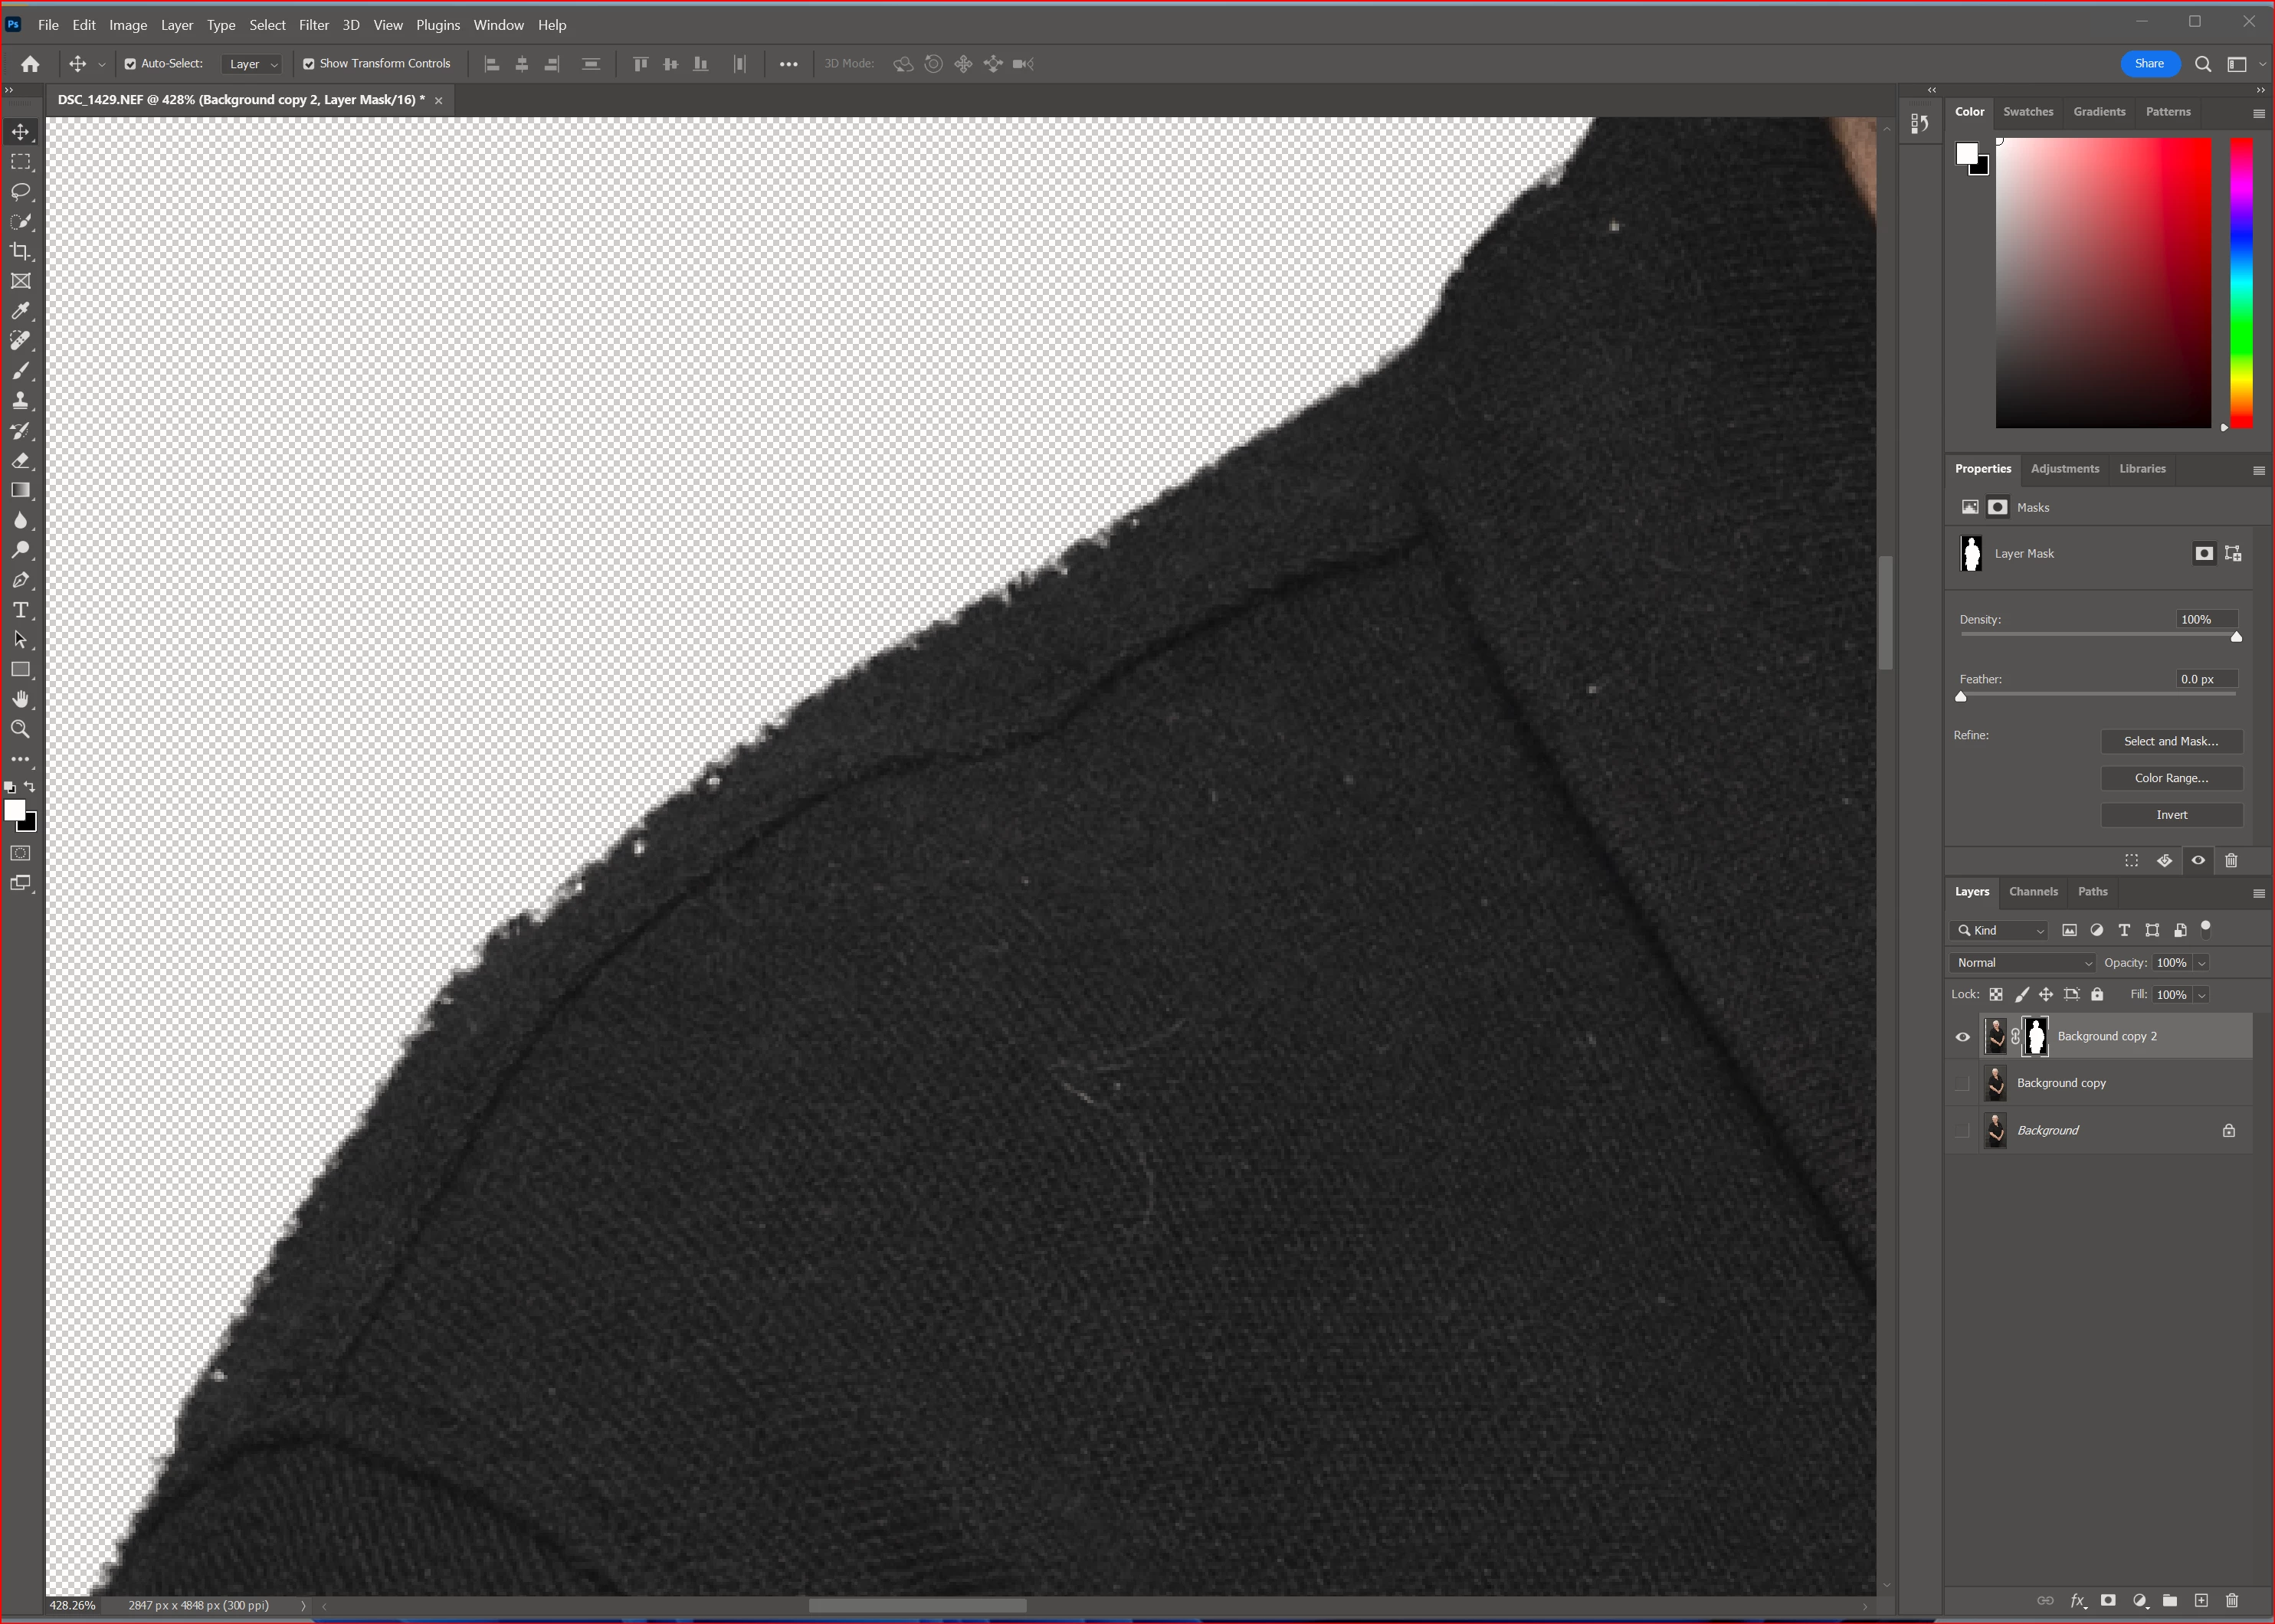Expand the layer Opacity dropdown arrow

2201,963
